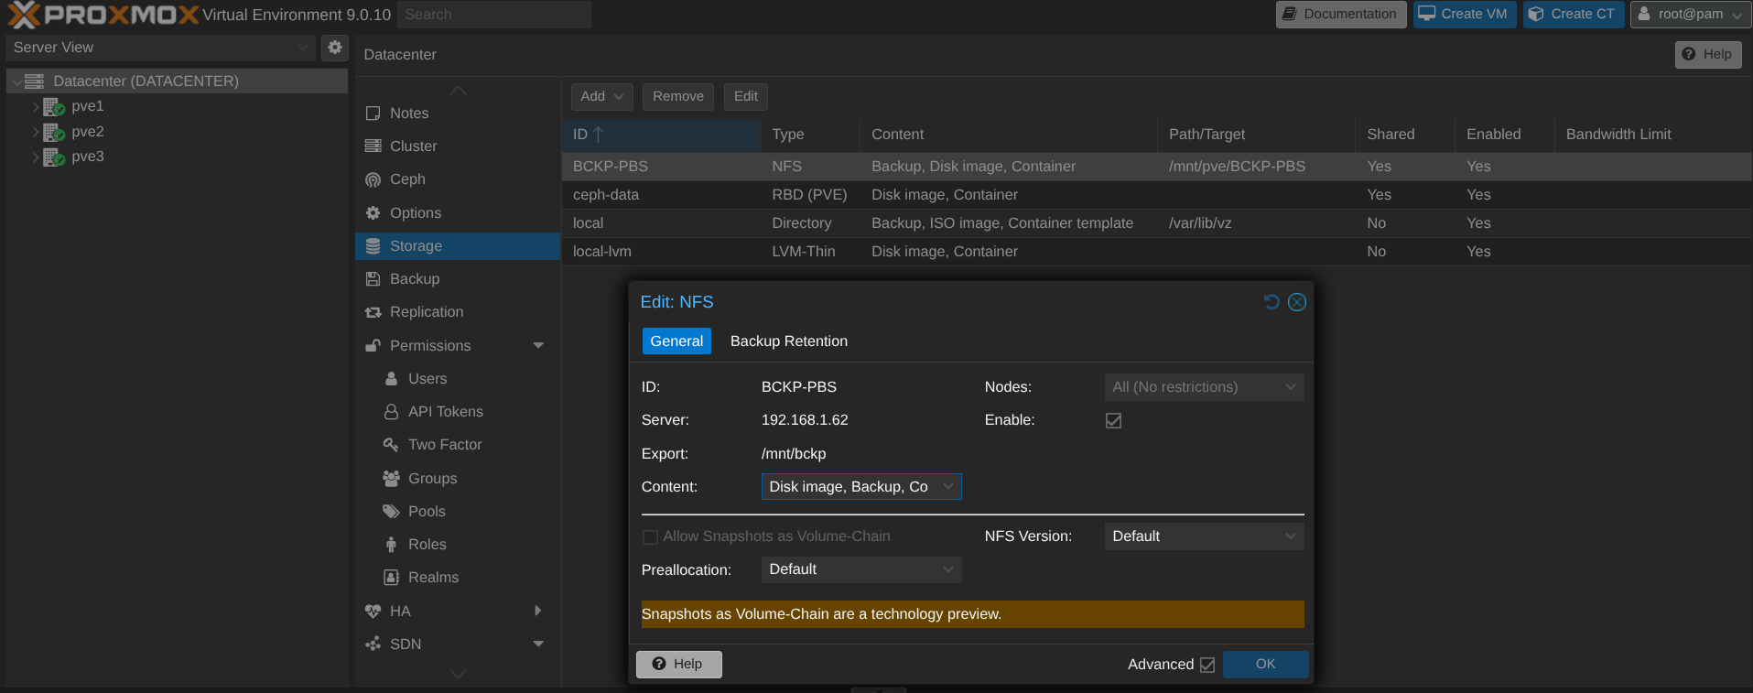This screenshot has width=1753, height=693.
Task: Select Storage in the Datacenter menu
Action: [416, 246]
